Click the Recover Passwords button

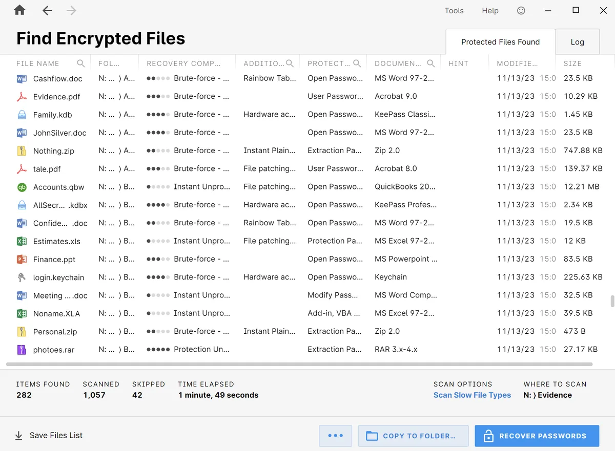537,436
